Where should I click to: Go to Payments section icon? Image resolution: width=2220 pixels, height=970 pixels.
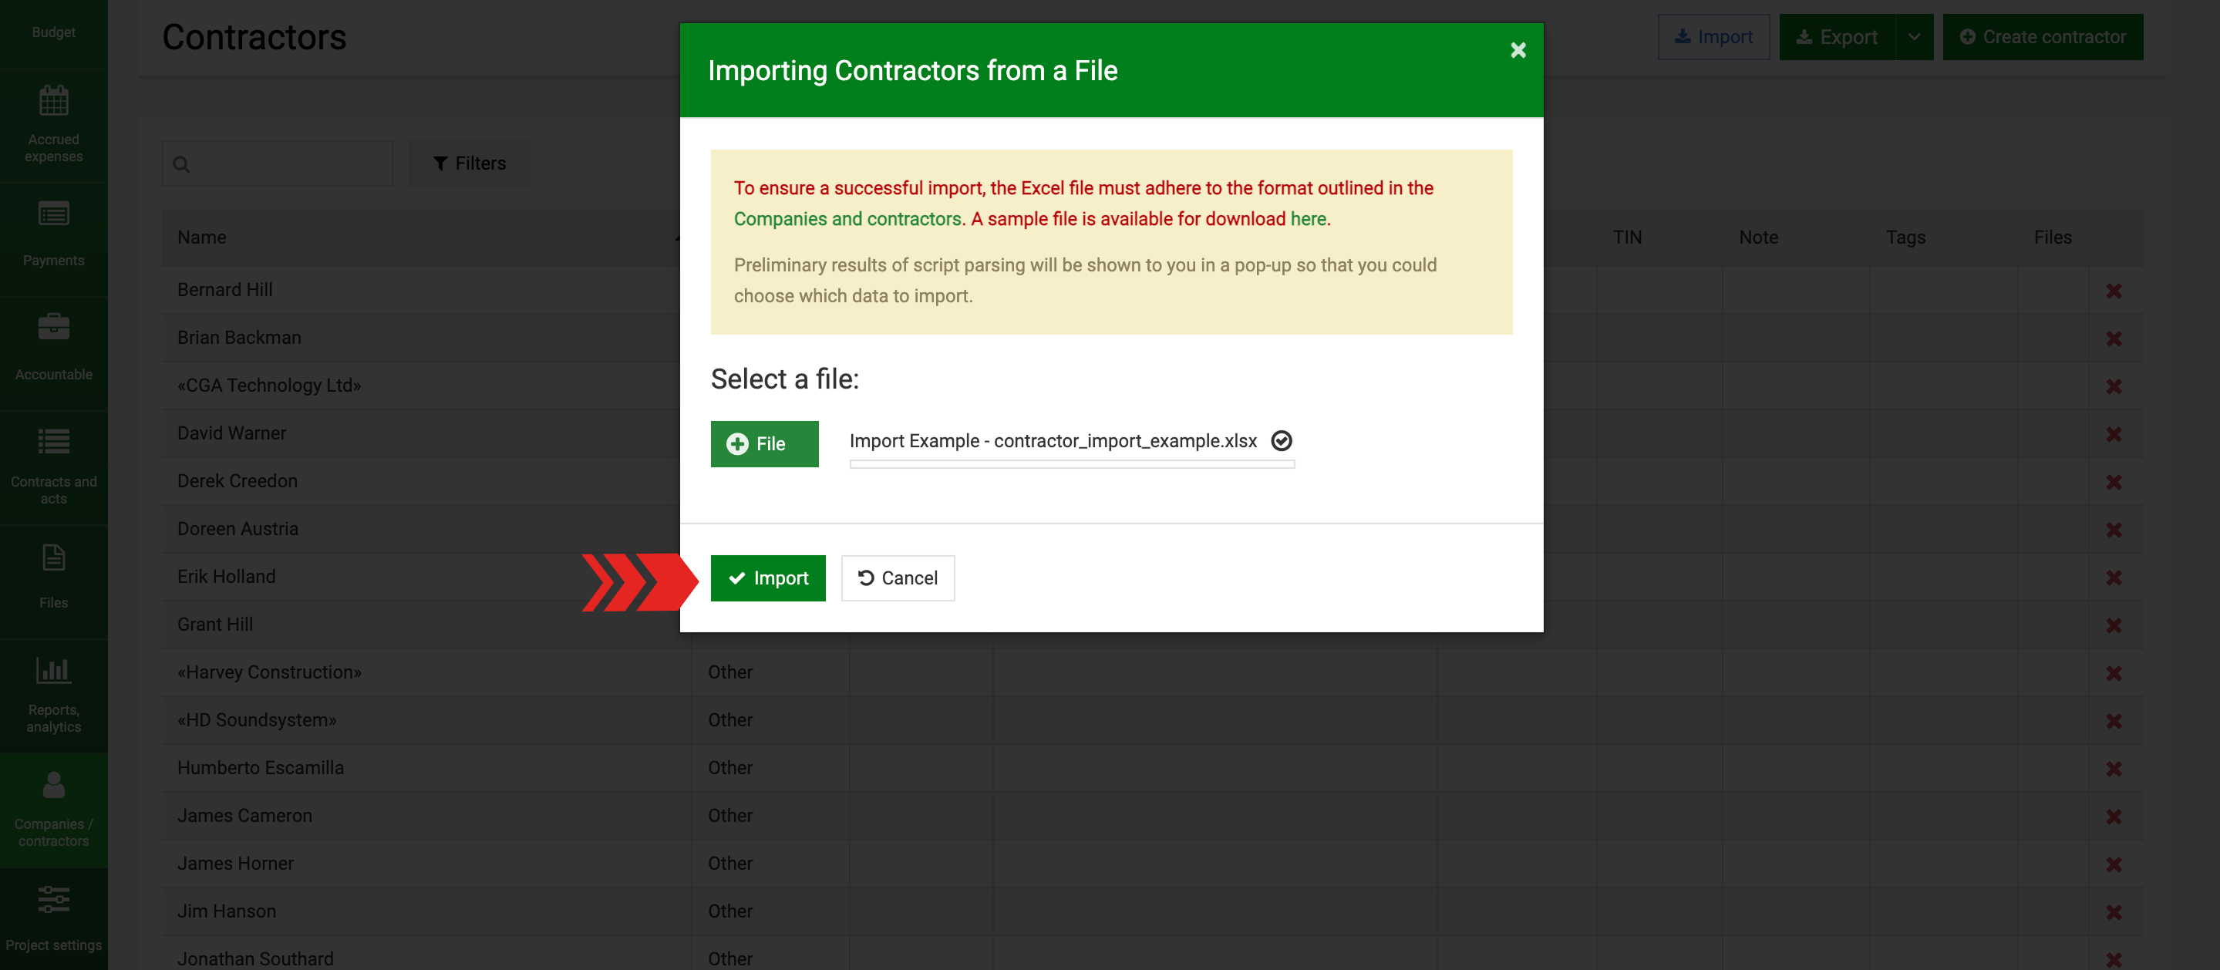pos(53,214)
